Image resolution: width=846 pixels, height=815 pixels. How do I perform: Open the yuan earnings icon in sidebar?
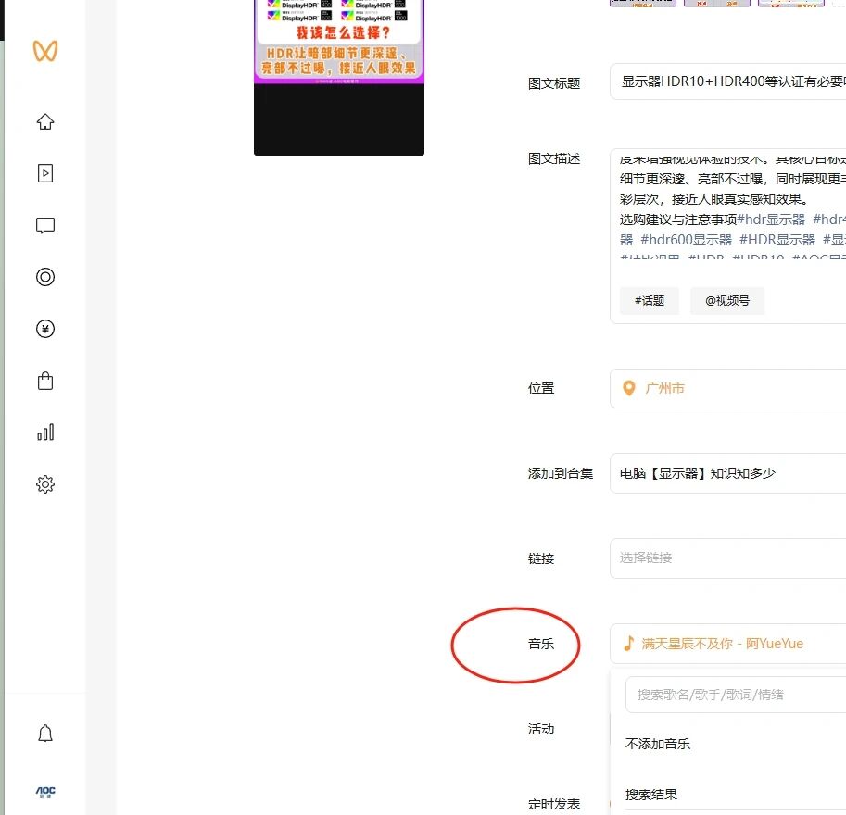(45, 329)
